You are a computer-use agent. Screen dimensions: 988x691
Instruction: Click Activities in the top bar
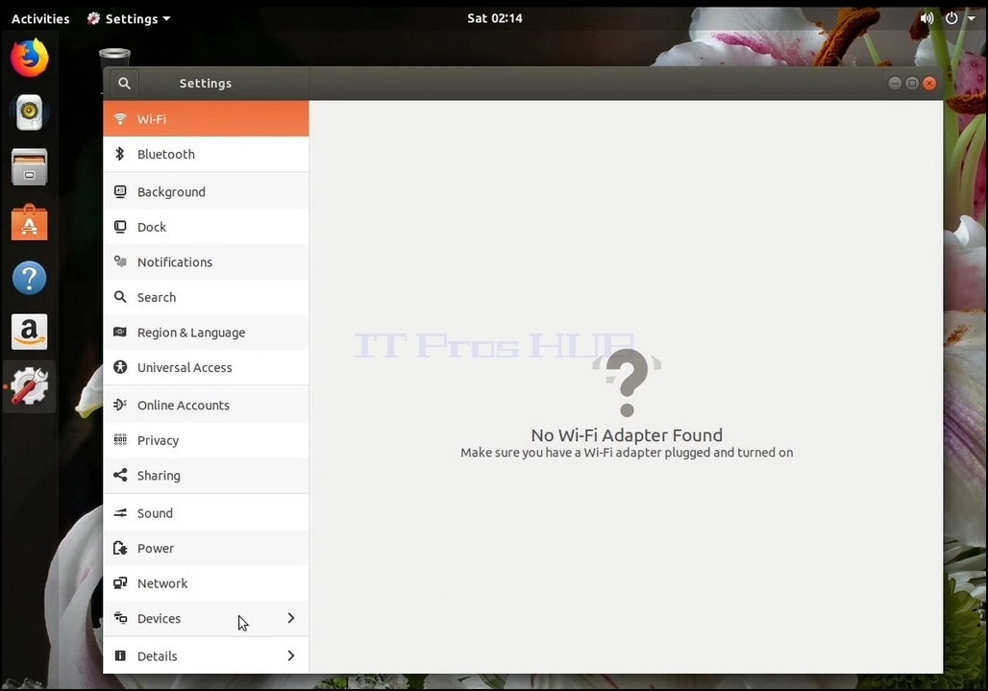click(40, 18)
